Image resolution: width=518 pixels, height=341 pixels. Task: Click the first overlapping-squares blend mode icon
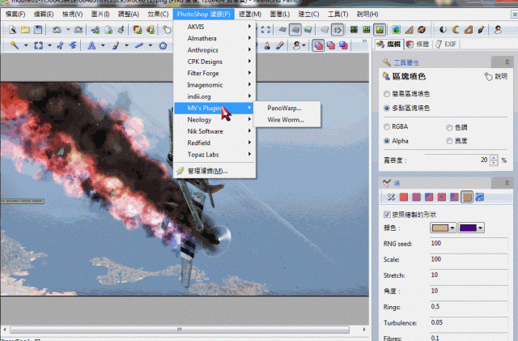pyautogui.click(x=318, y=45)
